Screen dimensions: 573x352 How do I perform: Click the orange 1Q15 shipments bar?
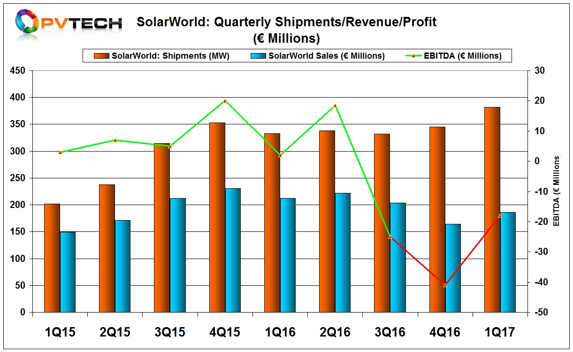tap(52, 258)
